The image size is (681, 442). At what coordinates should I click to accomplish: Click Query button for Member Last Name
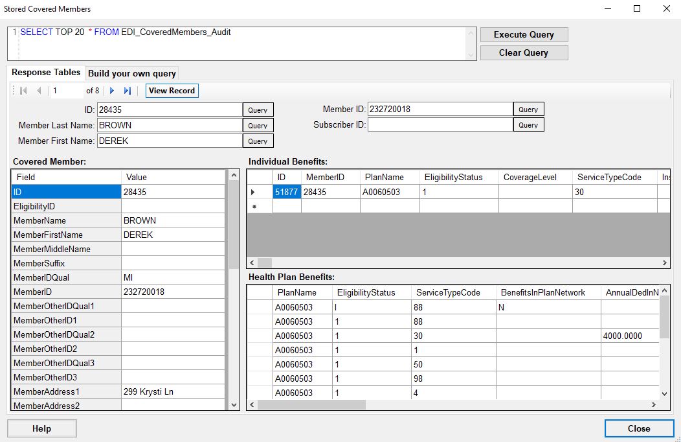258,126
